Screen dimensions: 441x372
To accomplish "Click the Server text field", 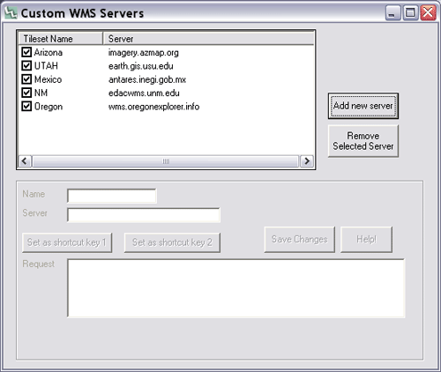I will (144, 215).
